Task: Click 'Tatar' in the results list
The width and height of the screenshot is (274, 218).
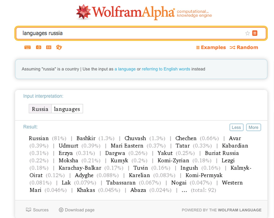Action: (183, 146)
